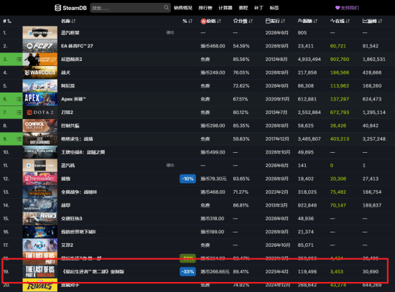Screen dimensions: 395x292
Task: Toggle the green list icon for Dota 2 row
Action: (x=19, y=112)
